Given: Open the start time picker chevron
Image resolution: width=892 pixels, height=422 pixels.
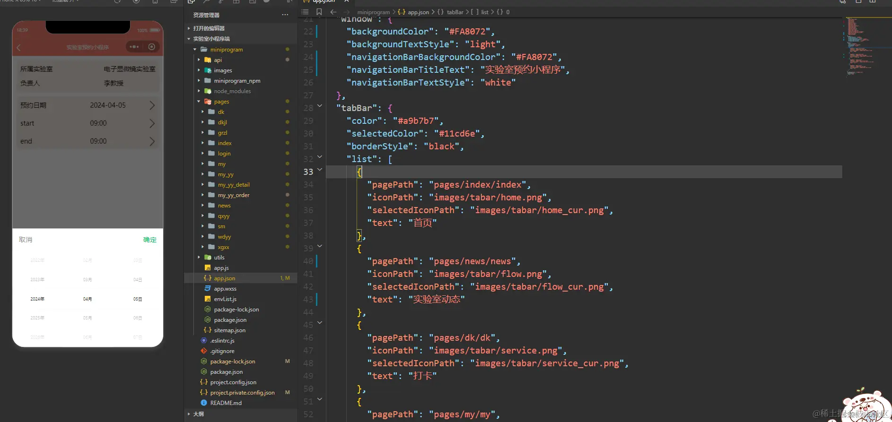Looking at the screenshot, I should point(152,123).
